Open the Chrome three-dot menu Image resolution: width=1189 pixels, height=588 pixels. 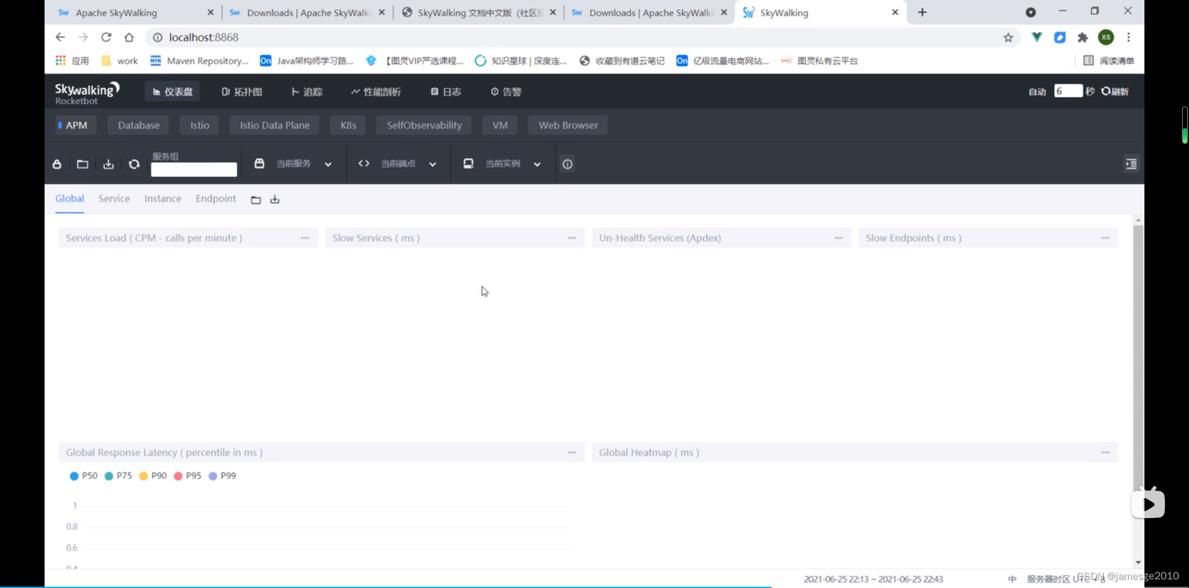[x=1129, y=38]
